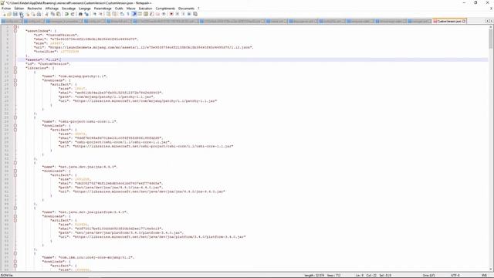
Task: Open the Affichage menu
Action: point(52,8)
